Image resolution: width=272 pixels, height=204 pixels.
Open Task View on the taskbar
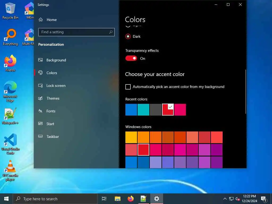coord(104,199)
